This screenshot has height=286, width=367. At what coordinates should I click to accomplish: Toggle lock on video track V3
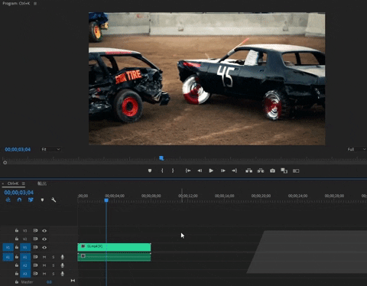[17, 230]
